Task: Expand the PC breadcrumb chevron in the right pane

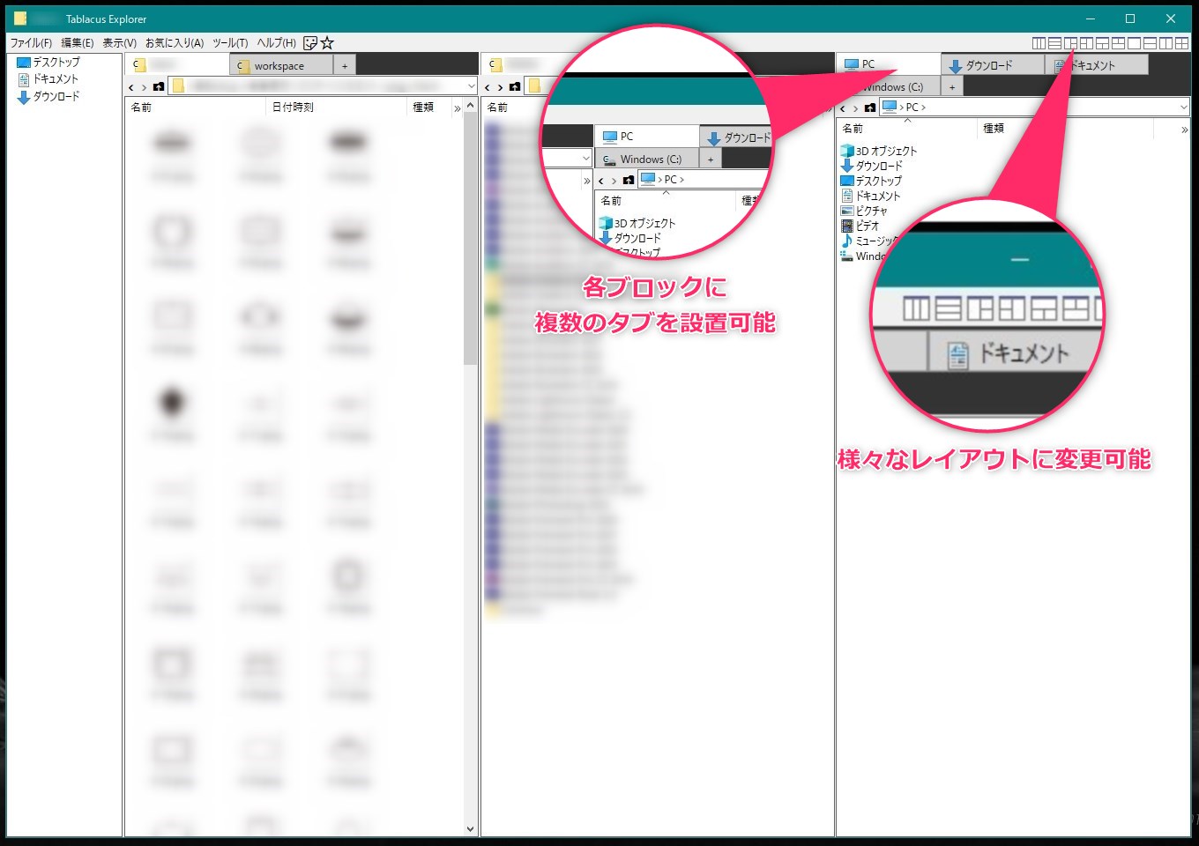Action: pos(923,108)
